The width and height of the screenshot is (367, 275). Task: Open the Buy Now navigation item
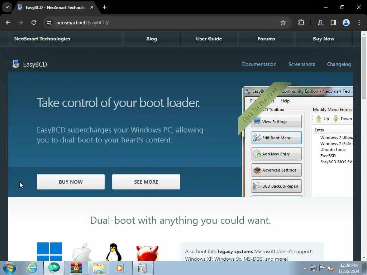coord(324,39)
